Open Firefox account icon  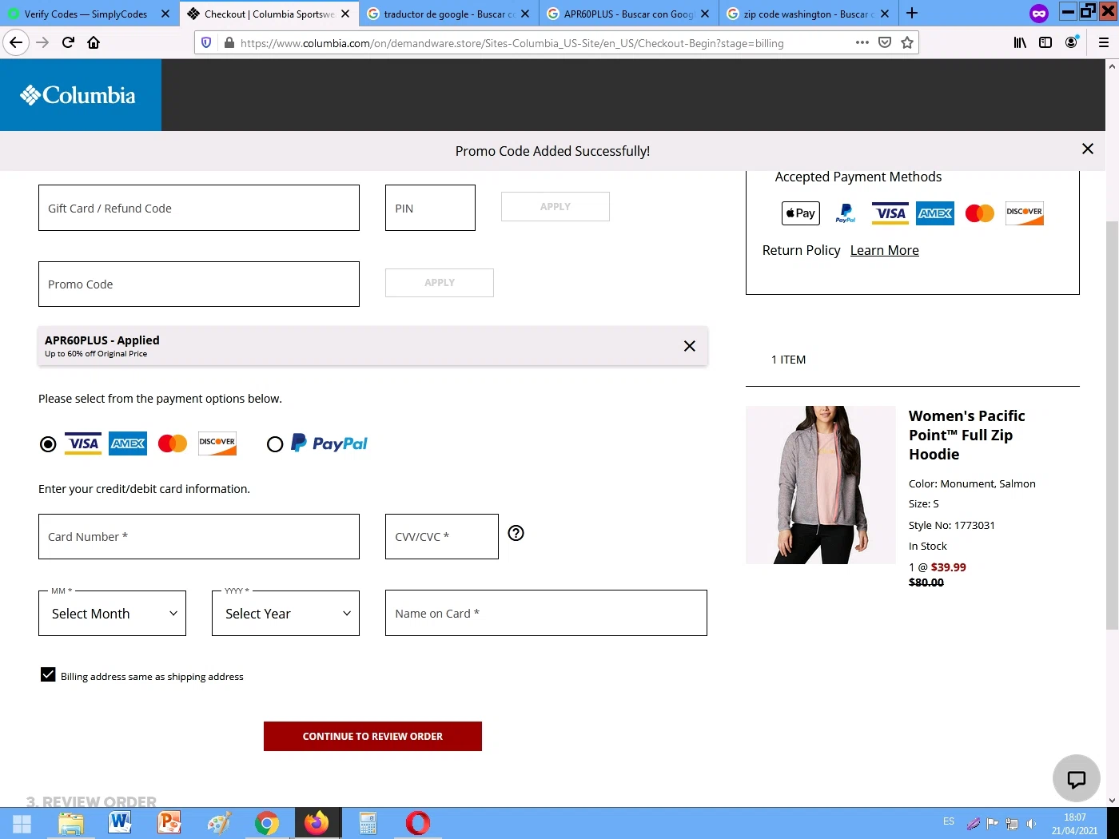click(x=1071, y=42)
